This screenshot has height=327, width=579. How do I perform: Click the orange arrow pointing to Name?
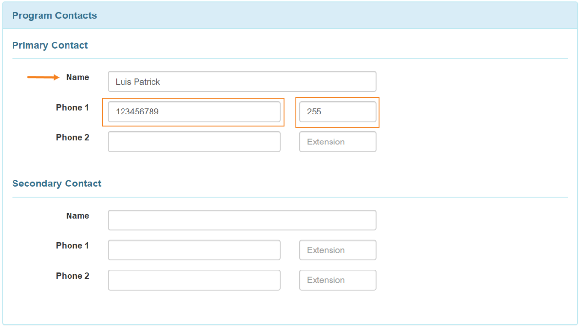click(x=43, y=77)
